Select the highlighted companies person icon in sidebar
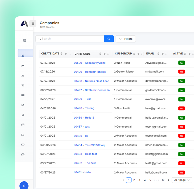Screen dimensions: 194x189 point(23,56)
